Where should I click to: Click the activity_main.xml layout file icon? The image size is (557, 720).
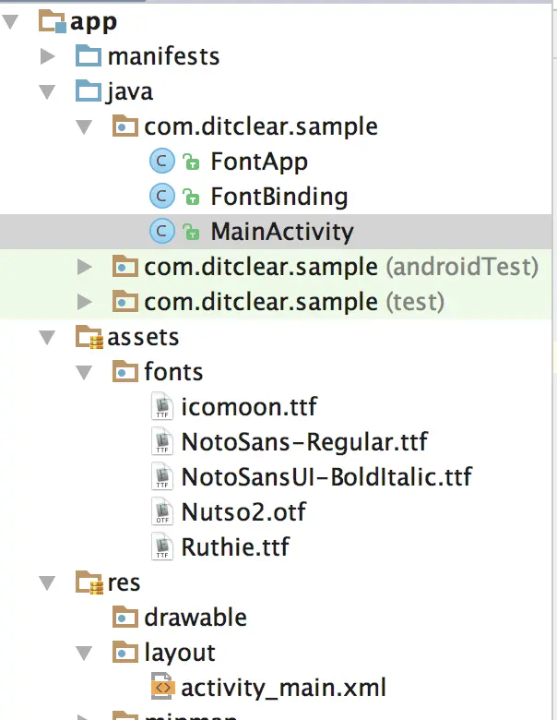pos(162,687)
